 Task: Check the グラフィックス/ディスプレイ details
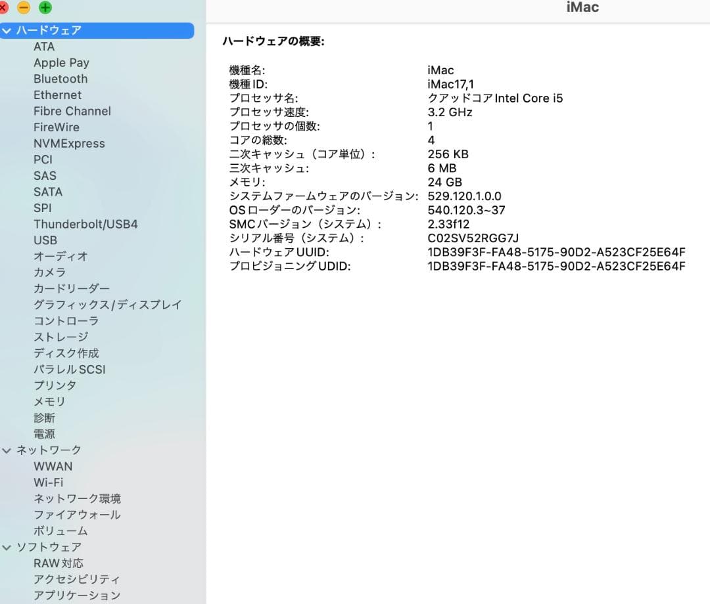tap(109, 305)
